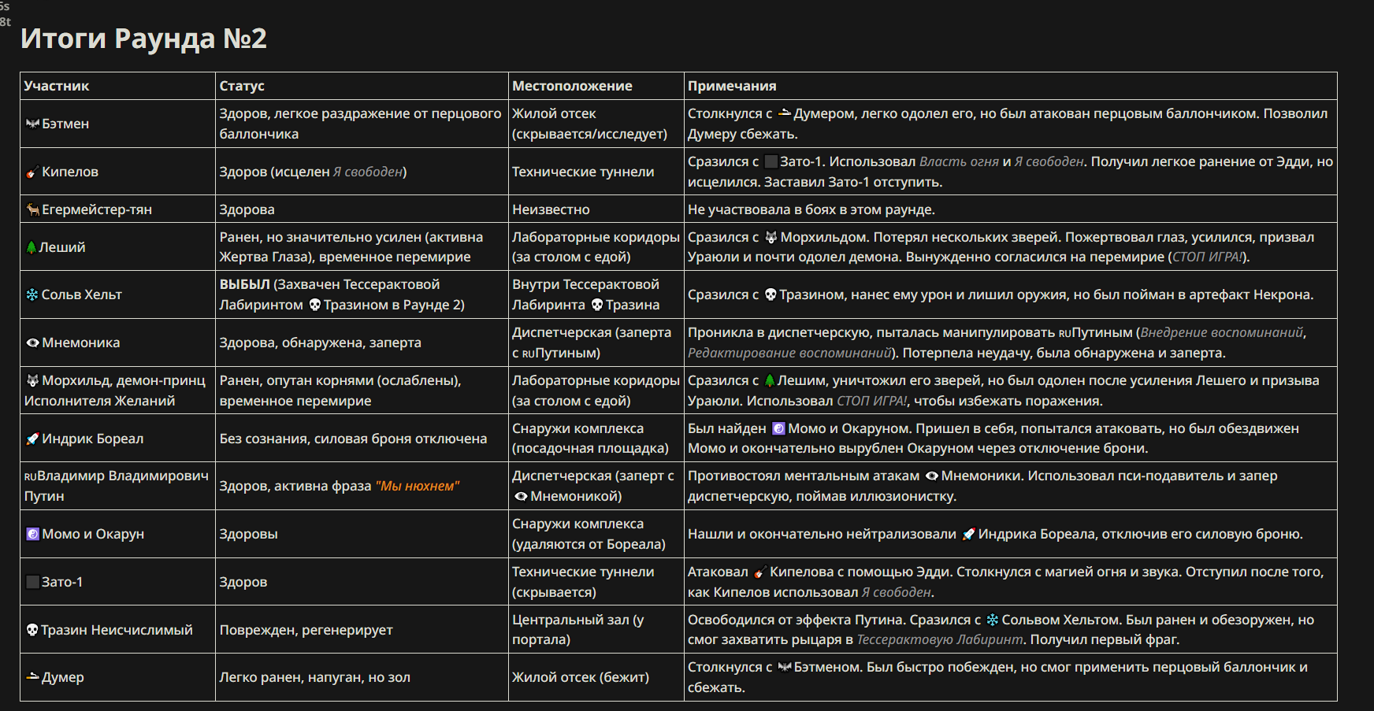Click skull icon in Сольв Хельт status cell
This screenshot has height=711, width=1374.
click(314, 306)
